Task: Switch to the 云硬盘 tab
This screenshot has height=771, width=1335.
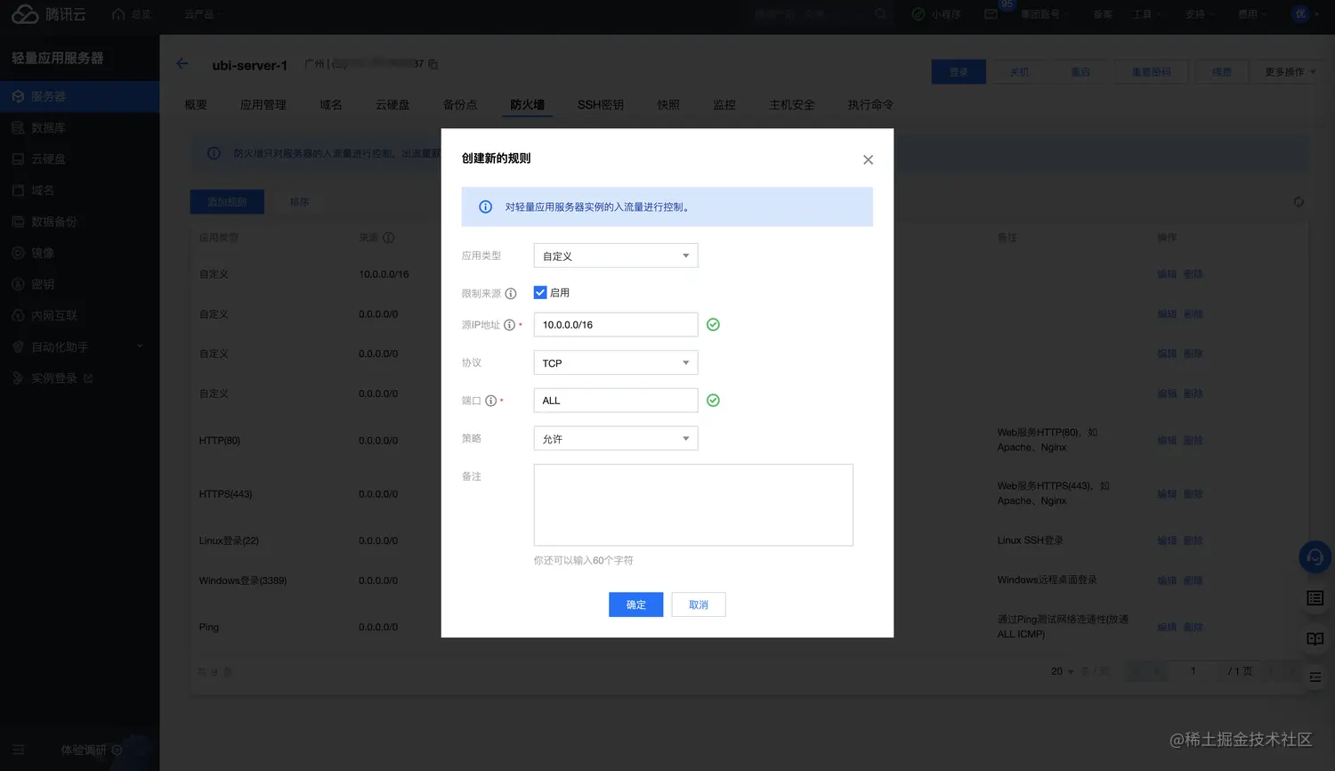Action: pyautogui.click(x=392, y=105)
